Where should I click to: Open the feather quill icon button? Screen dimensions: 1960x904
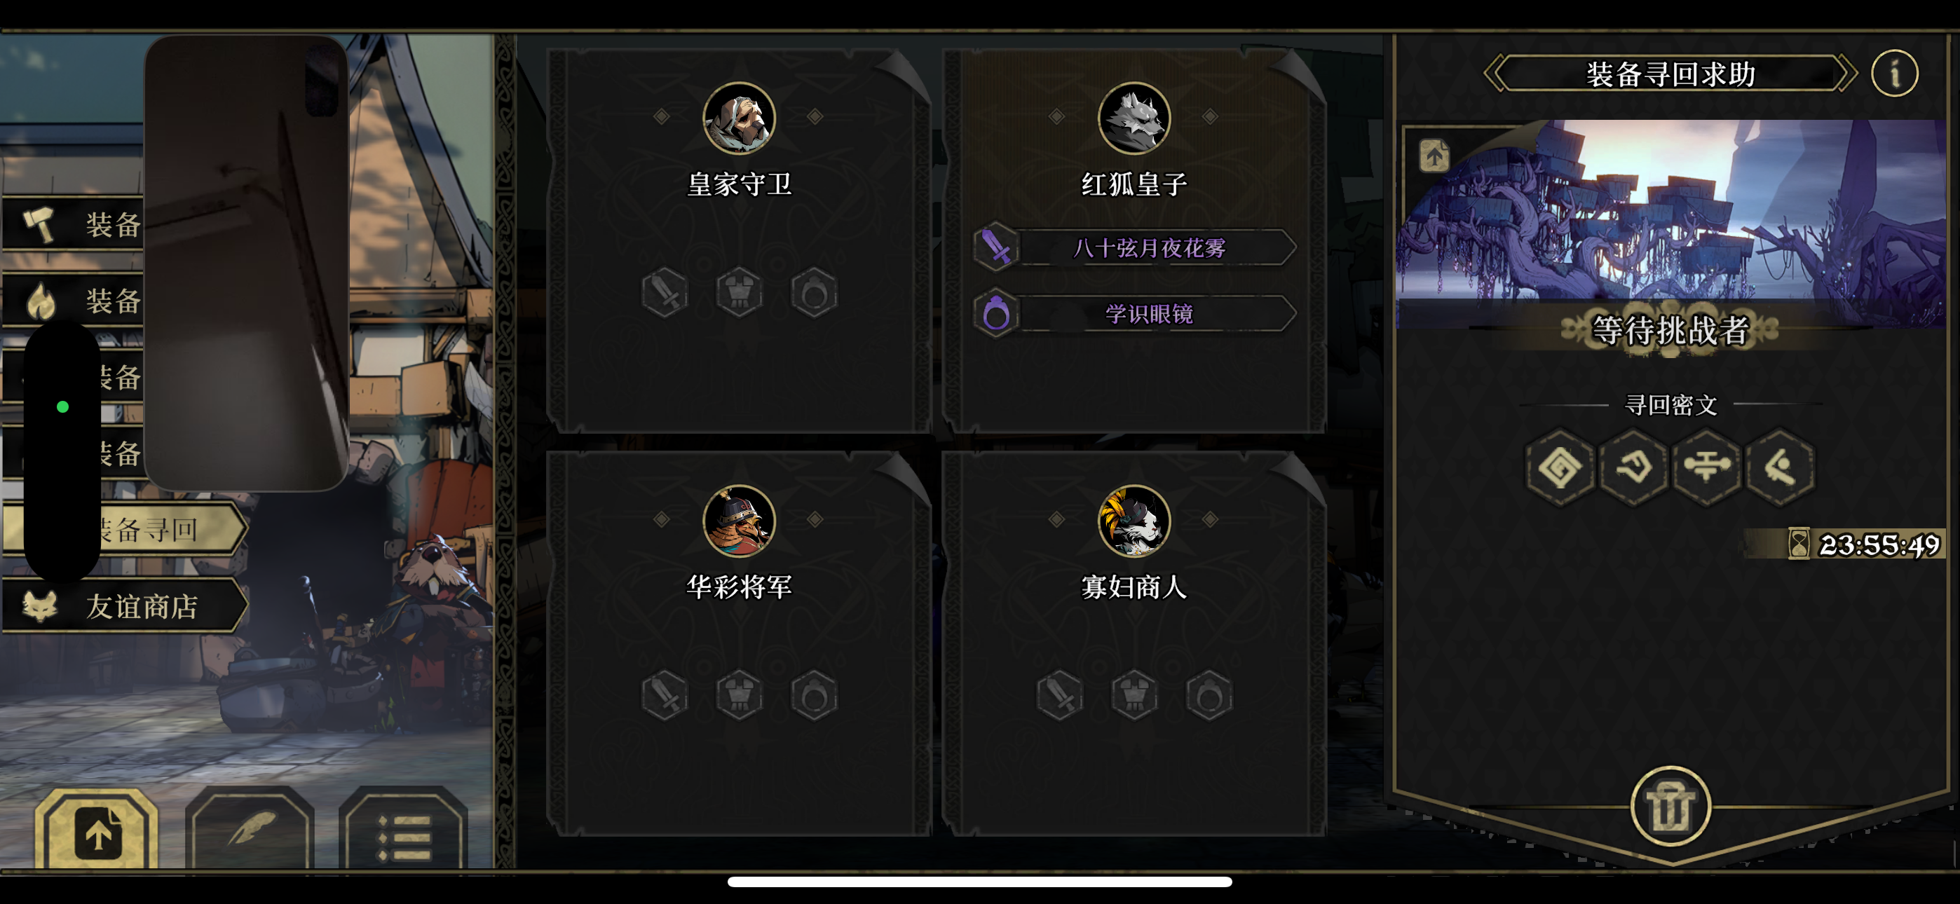point(250,831)
